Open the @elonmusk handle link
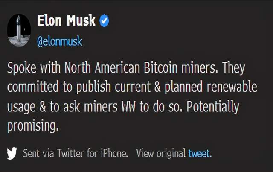This screenshot has width=273, height=172. pos(60,42)
